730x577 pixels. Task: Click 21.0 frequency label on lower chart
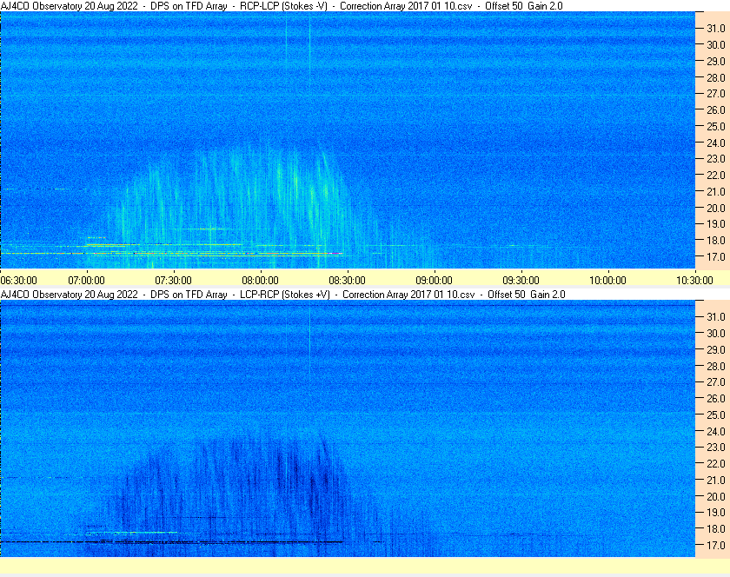pos(716,481)
